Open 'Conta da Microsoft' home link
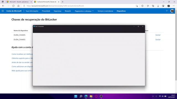177x99 pixels. coord(14,11)
